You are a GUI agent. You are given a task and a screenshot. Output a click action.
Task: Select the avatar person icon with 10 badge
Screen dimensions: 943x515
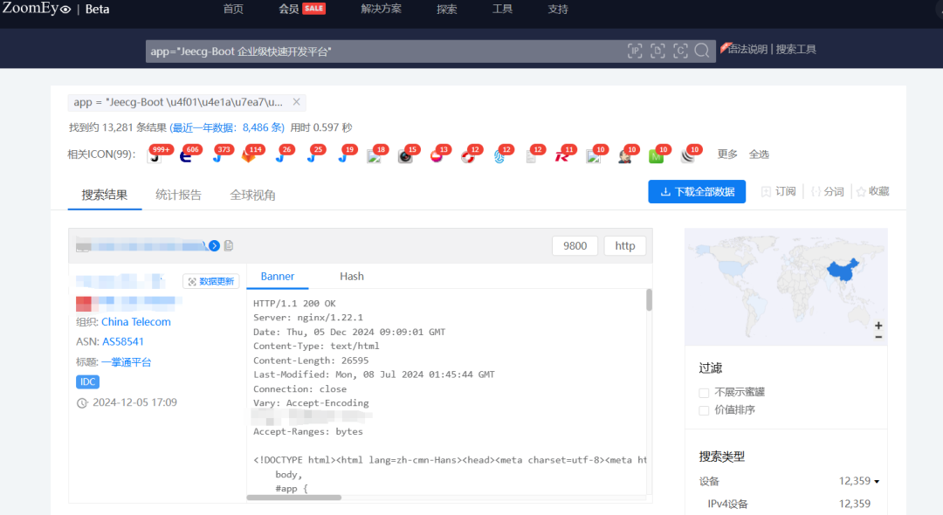pos(625,157)
